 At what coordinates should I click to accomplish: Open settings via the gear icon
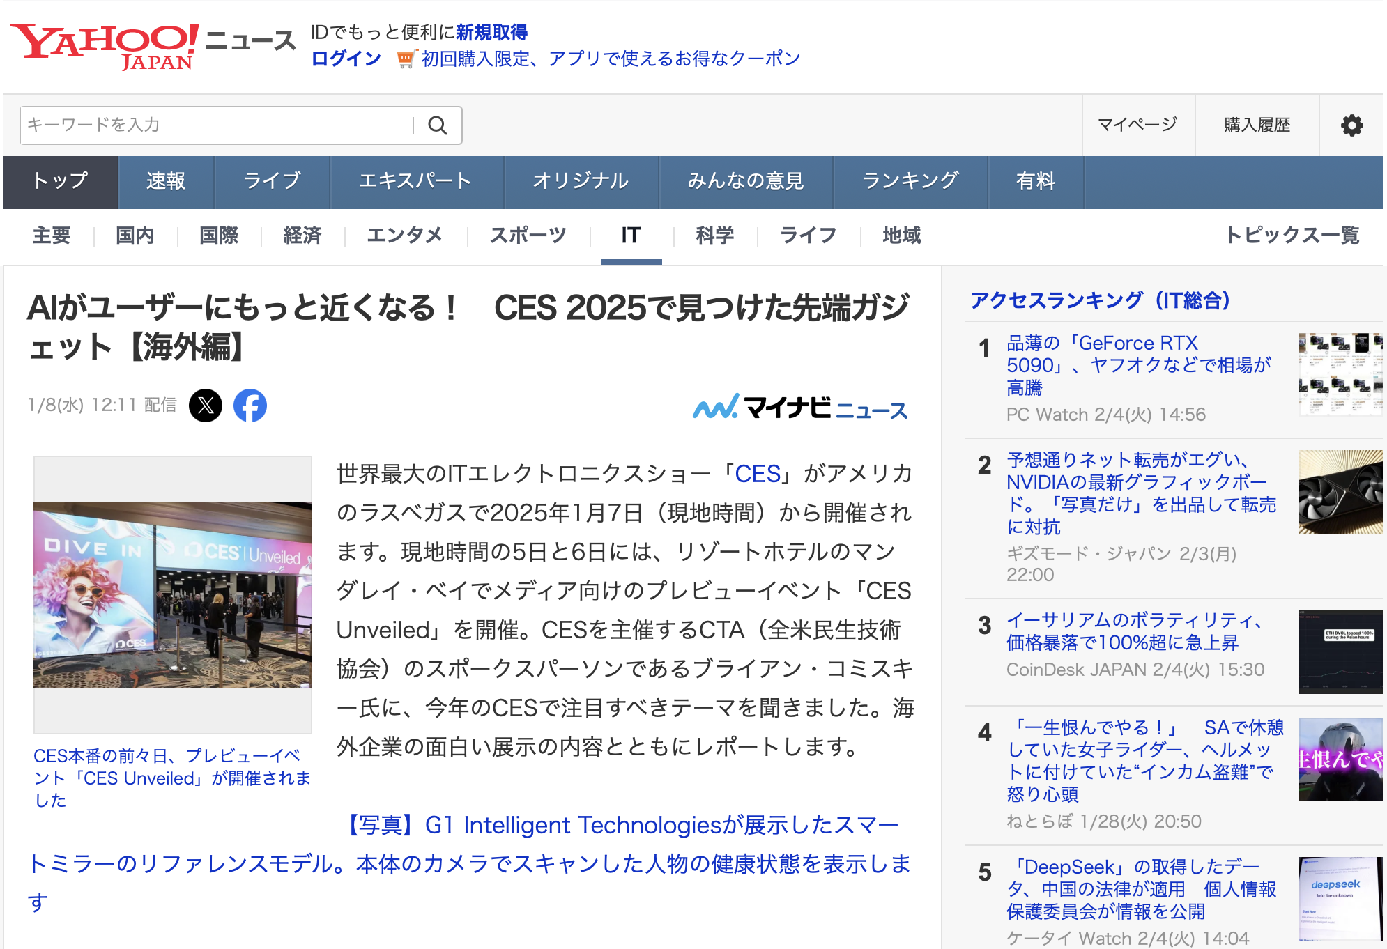coord(1351,125)
